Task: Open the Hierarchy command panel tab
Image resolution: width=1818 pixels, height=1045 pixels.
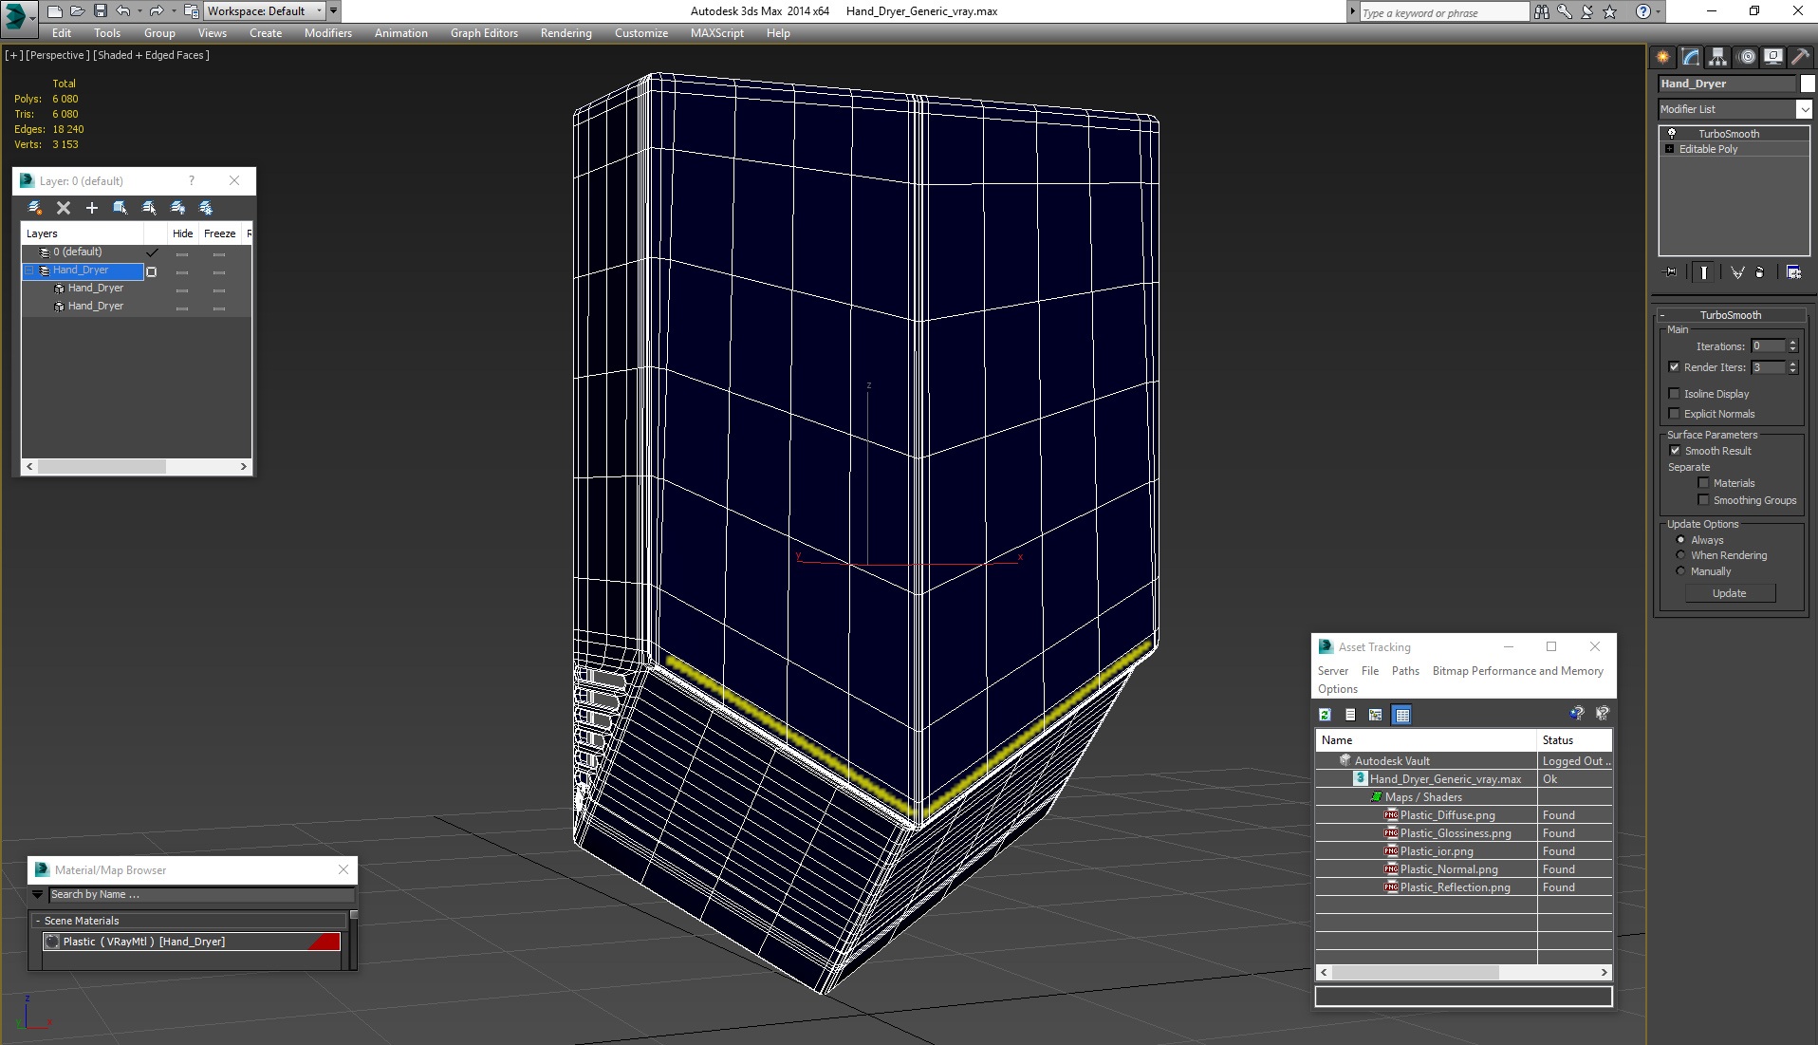Action: pyautogui.click(x=1718, y=57)
